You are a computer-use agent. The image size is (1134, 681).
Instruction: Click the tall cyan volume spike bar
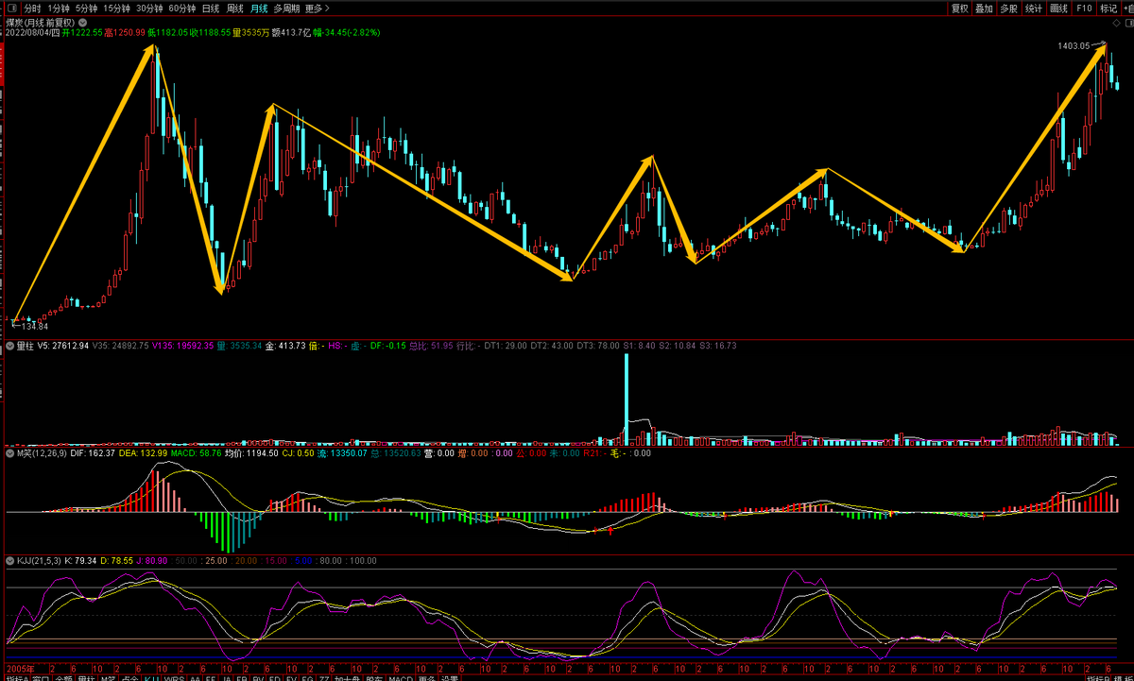coord(627,397)
